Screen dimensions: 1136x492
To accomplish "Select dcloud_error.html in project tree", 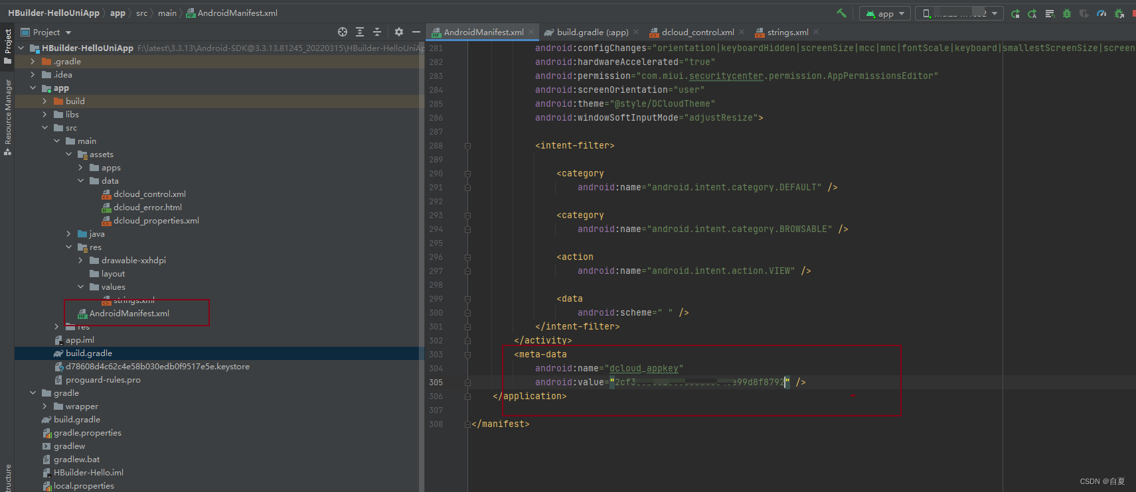I will [141, 207].
